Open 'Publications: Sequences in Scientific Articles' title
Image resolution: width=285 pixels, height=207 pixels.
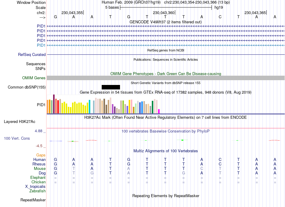pos(166,60)
